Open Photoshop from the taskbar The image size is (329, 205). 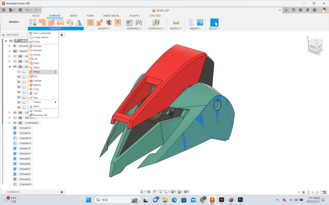pos(240,200)
